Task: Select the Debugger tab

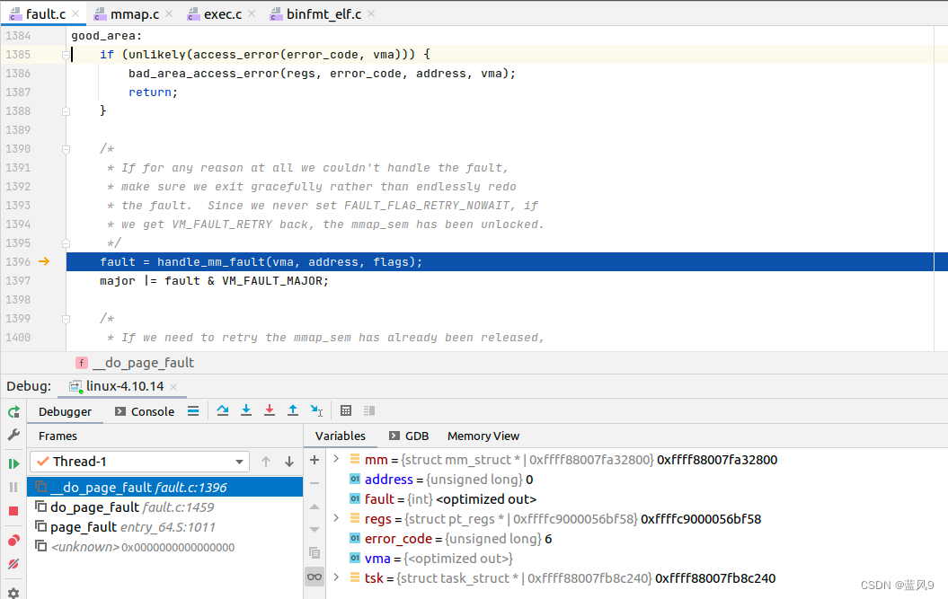Action: click(65, 411)
